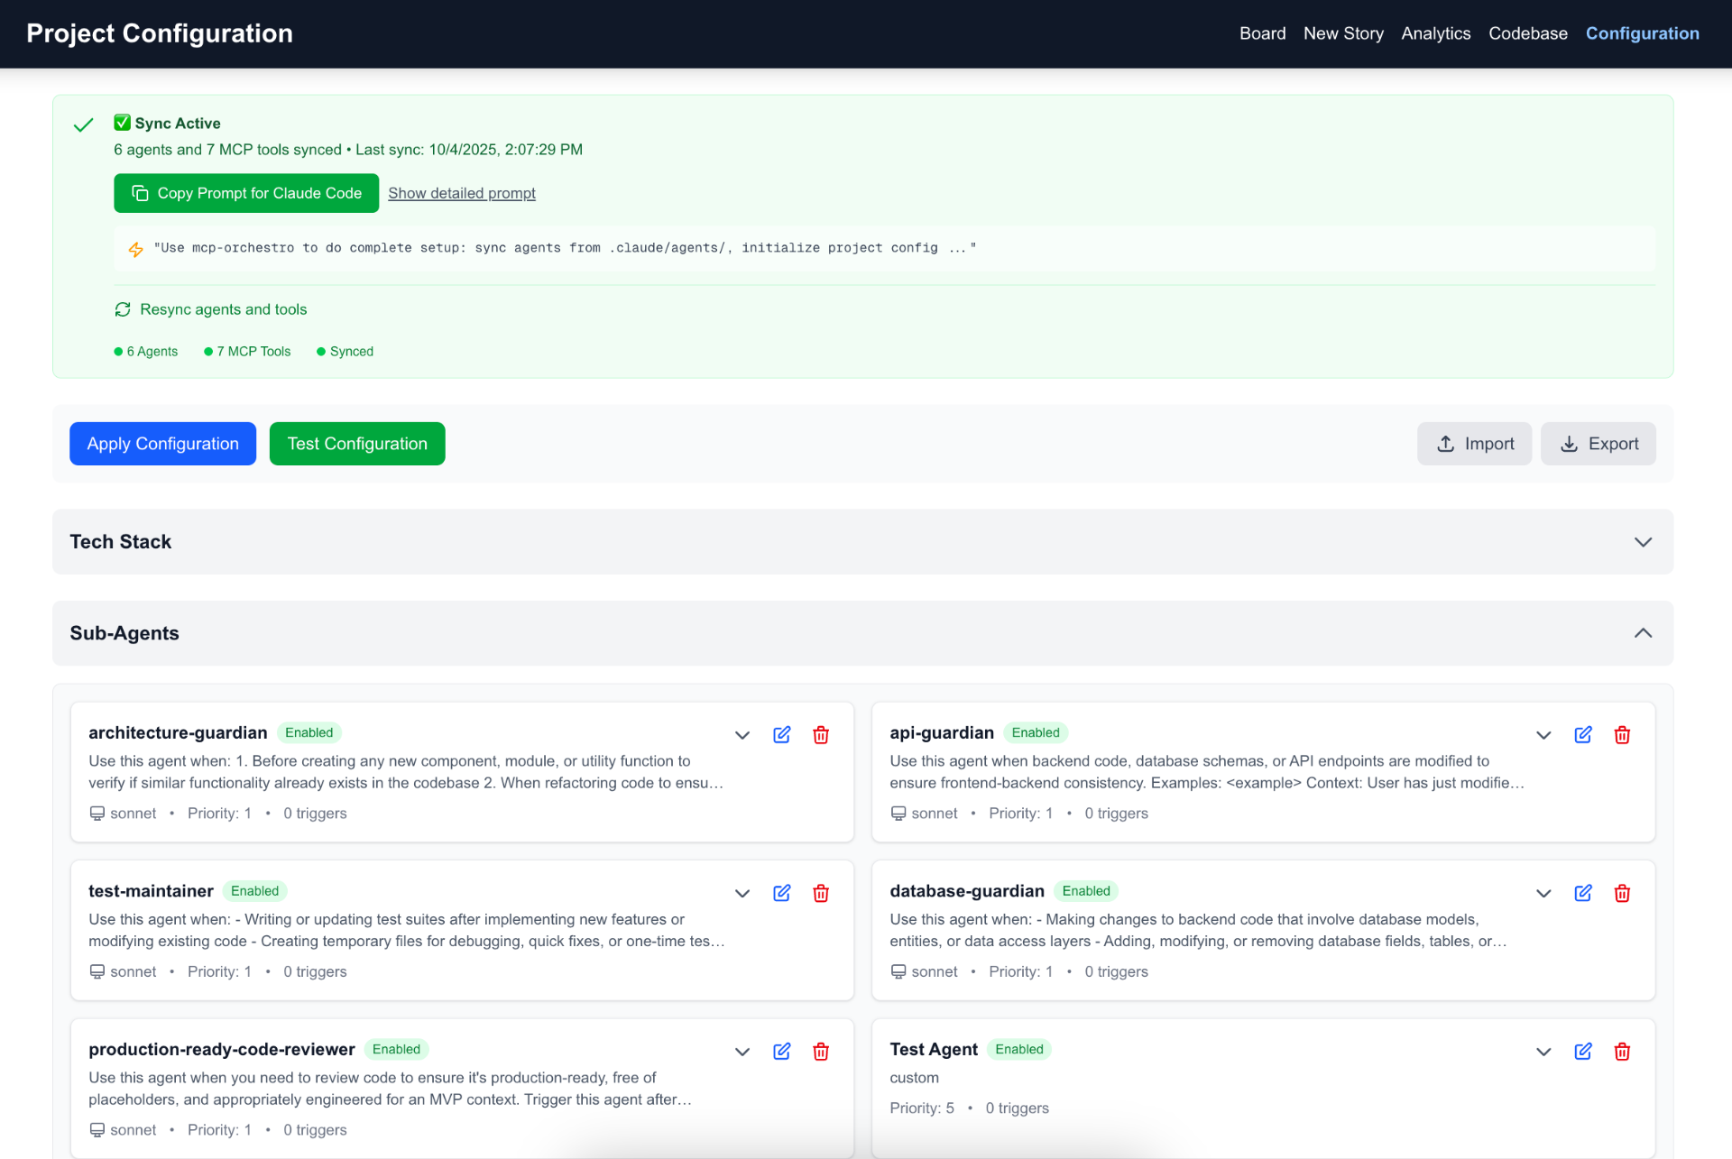Click the trash icon for production-ready-code-reviewer
This screenshot has width=1732, height=1159.
821,1051
